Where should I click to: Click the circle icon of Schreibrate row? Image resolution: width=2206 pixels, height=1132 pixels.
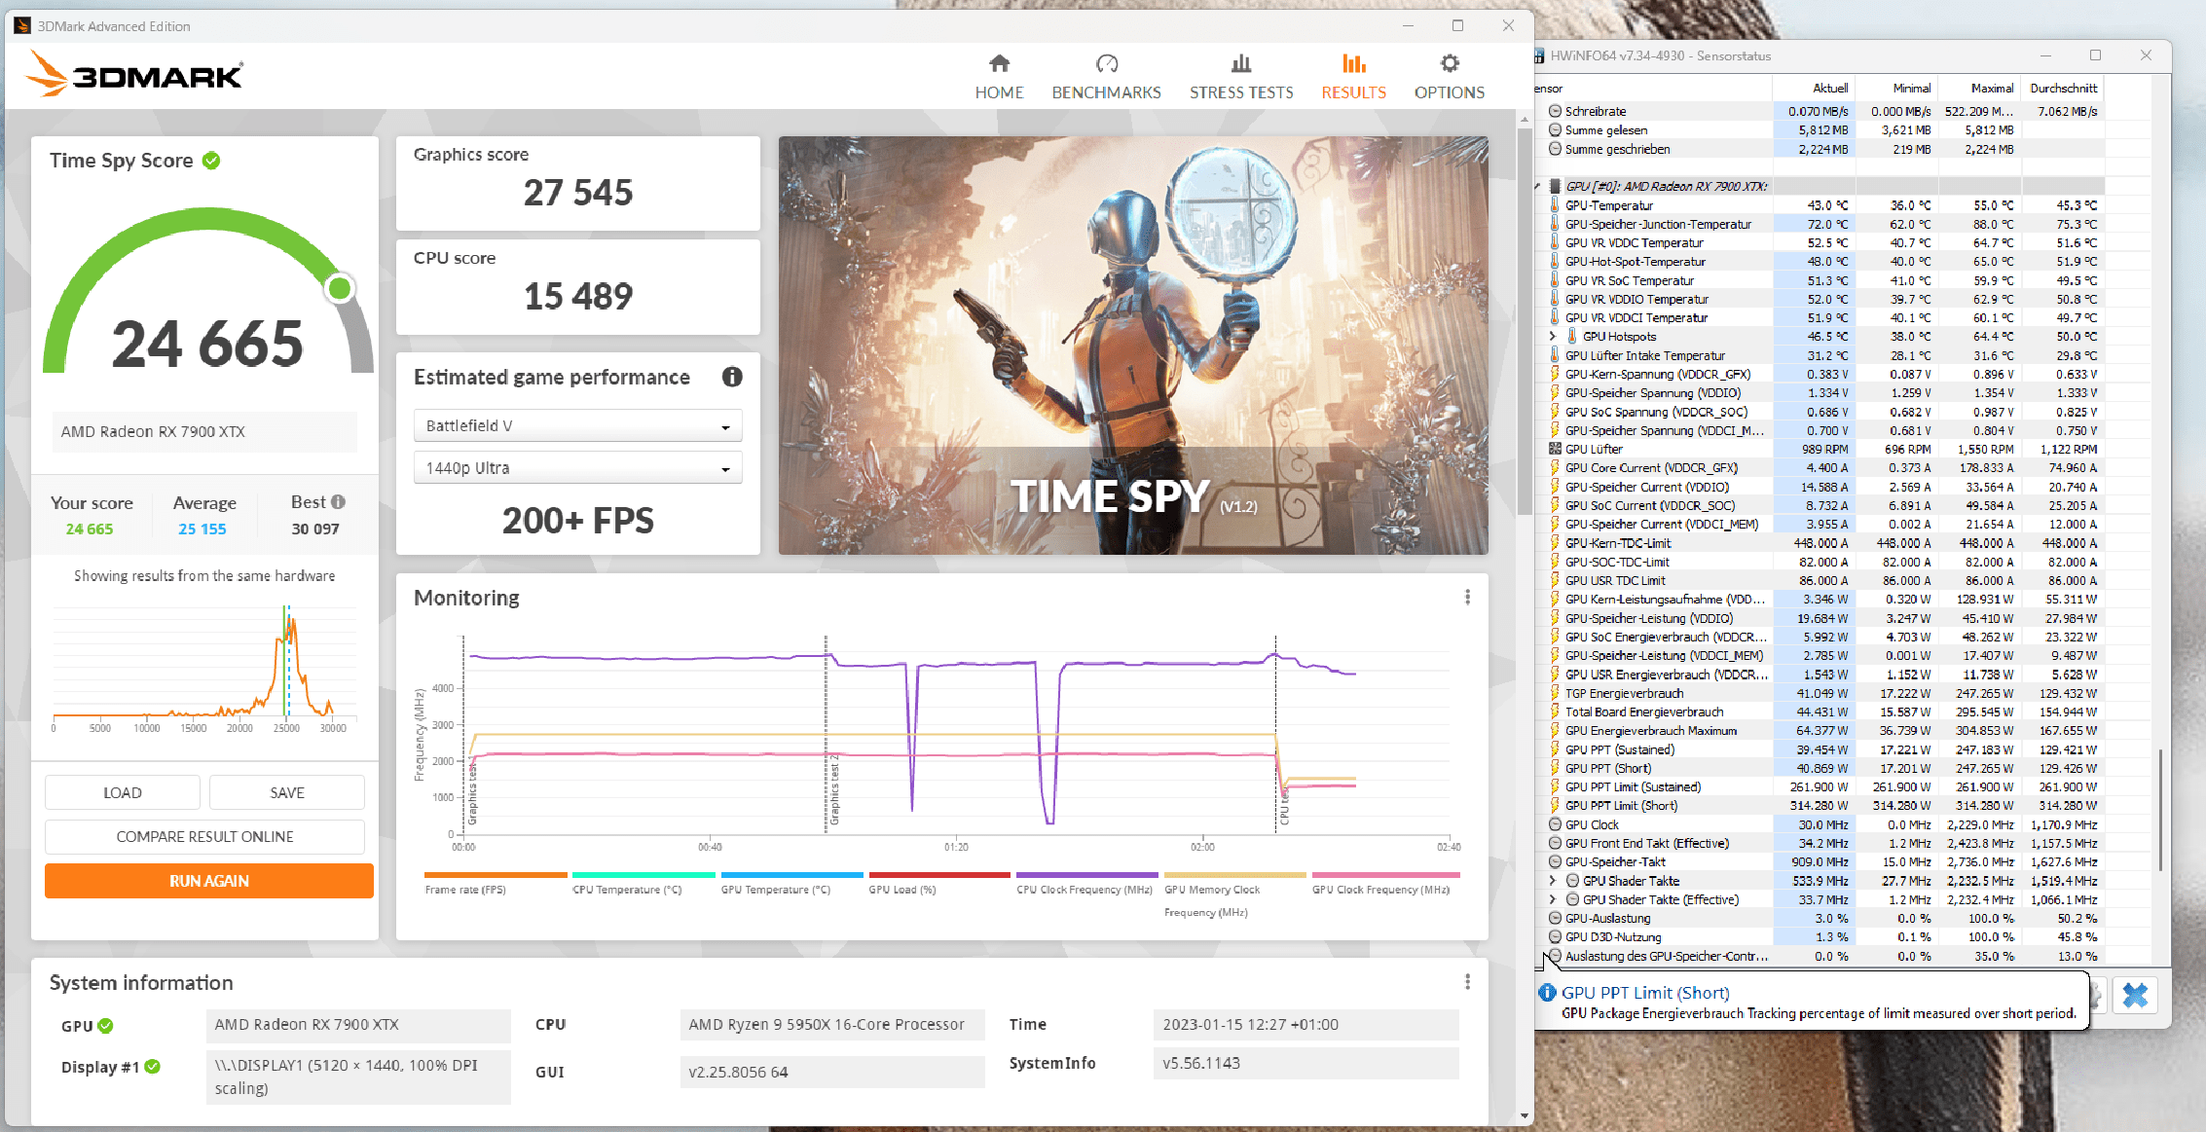click(x=1555, y=111)
